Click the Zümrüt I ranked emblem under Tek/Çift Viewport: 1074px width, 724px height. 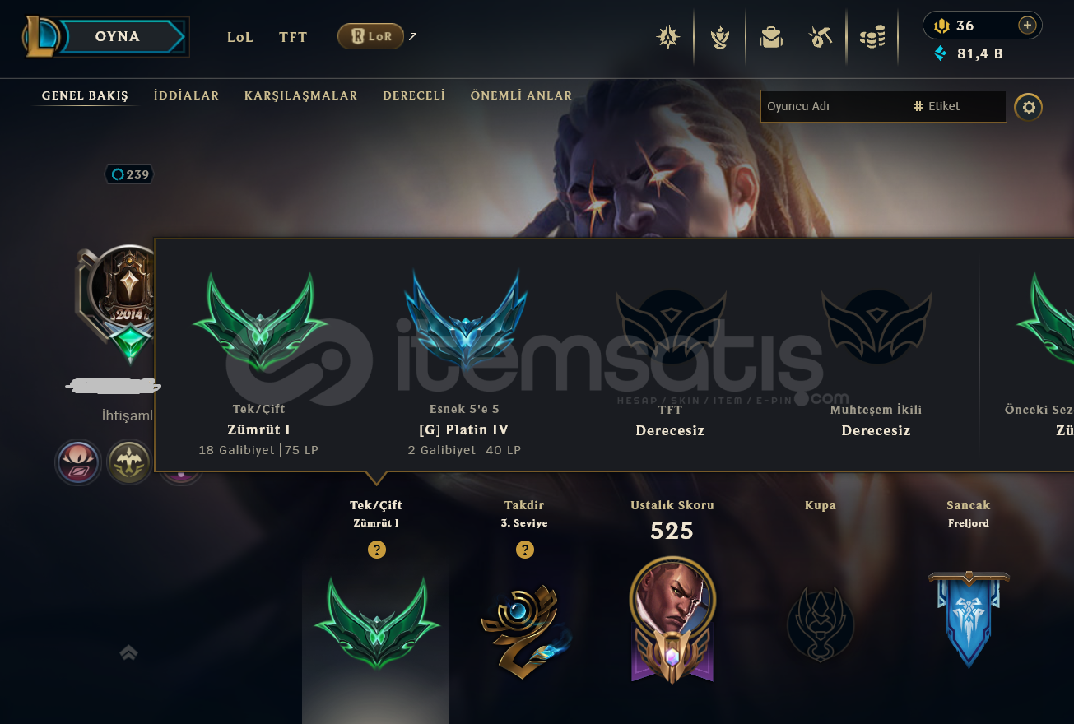point(377,623)
